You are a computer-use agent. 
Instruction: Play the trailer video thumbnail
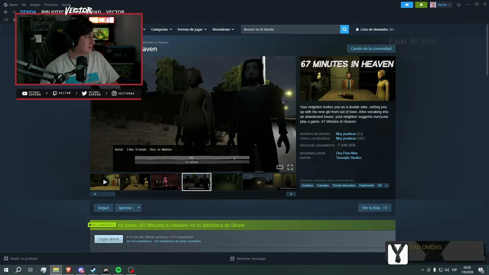point(105,182)
